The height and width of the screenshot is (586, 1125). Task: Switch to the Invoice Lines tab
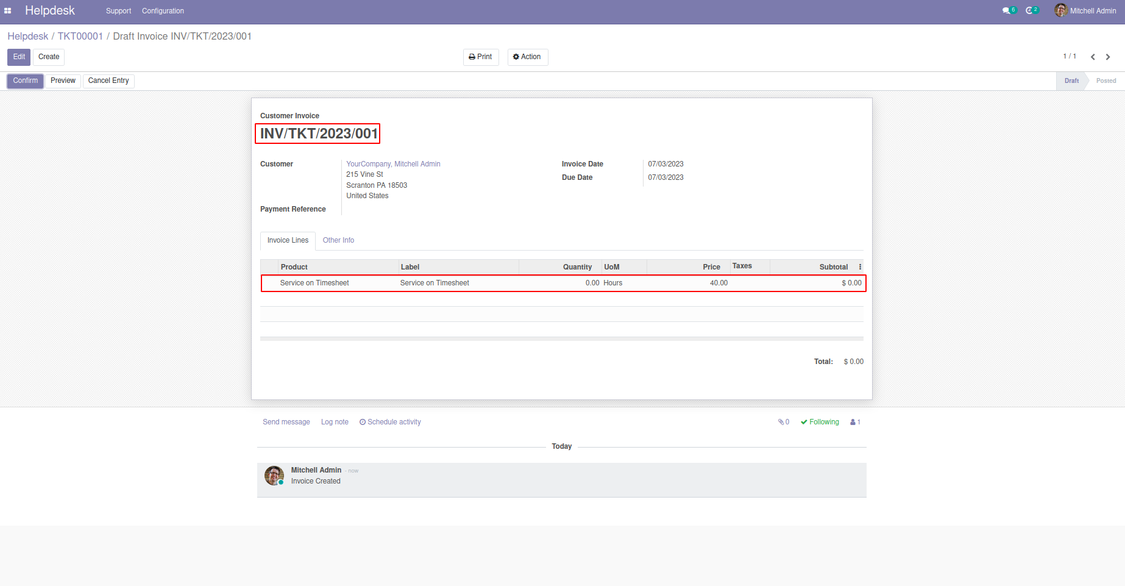coord(288,241)
